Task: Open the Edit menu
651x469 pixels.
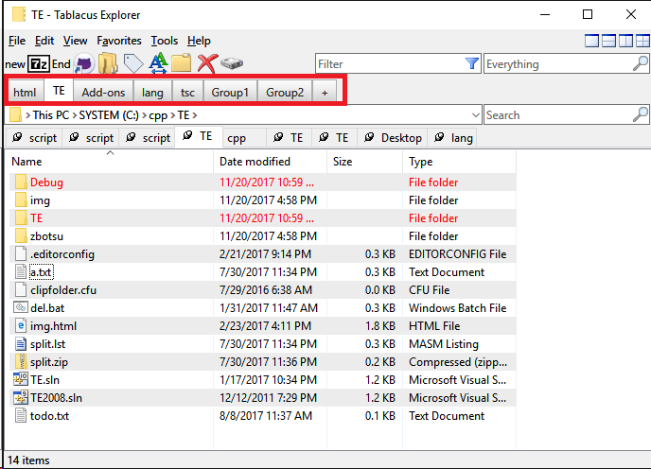Action: 44,41
